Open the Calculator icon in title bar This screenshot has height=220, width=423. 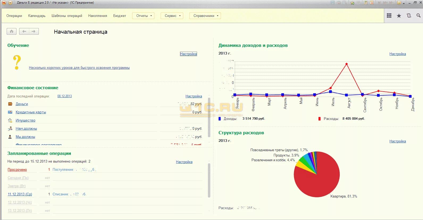point(366,3)
